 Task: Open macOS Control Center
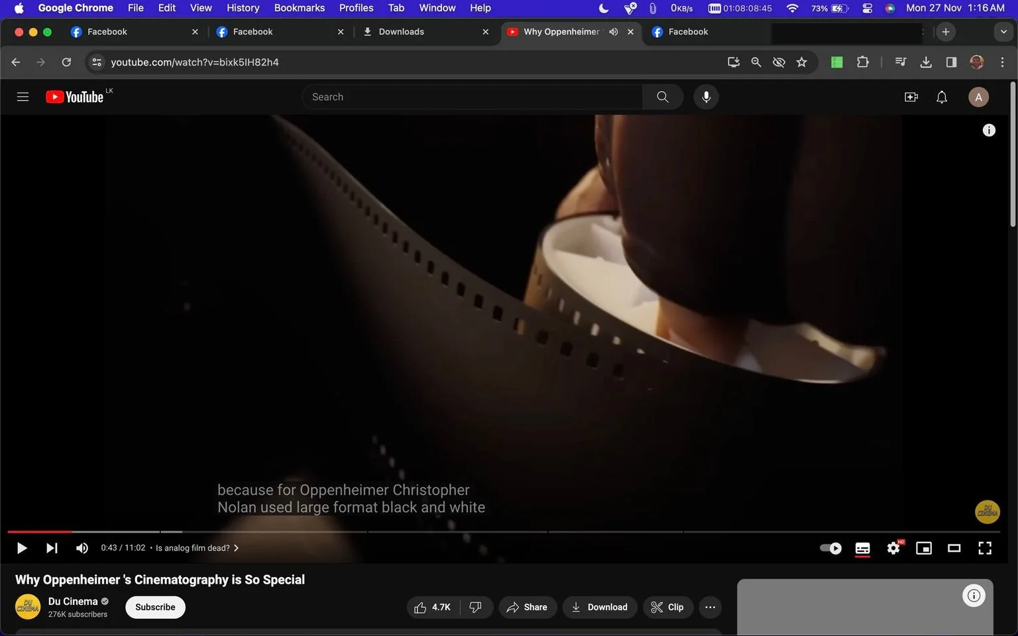click(867, 8)
